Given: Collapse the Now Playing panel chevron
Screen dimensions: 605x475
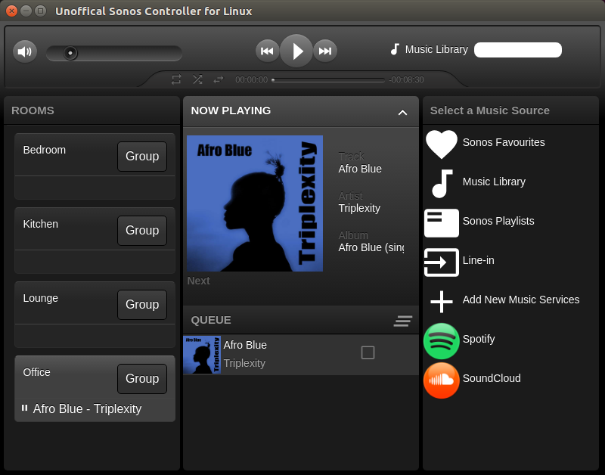Looking at the screenshot, I should coord(402,112).
